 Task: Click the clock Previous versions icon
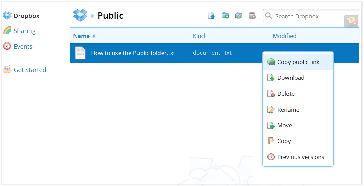point(271,157)
